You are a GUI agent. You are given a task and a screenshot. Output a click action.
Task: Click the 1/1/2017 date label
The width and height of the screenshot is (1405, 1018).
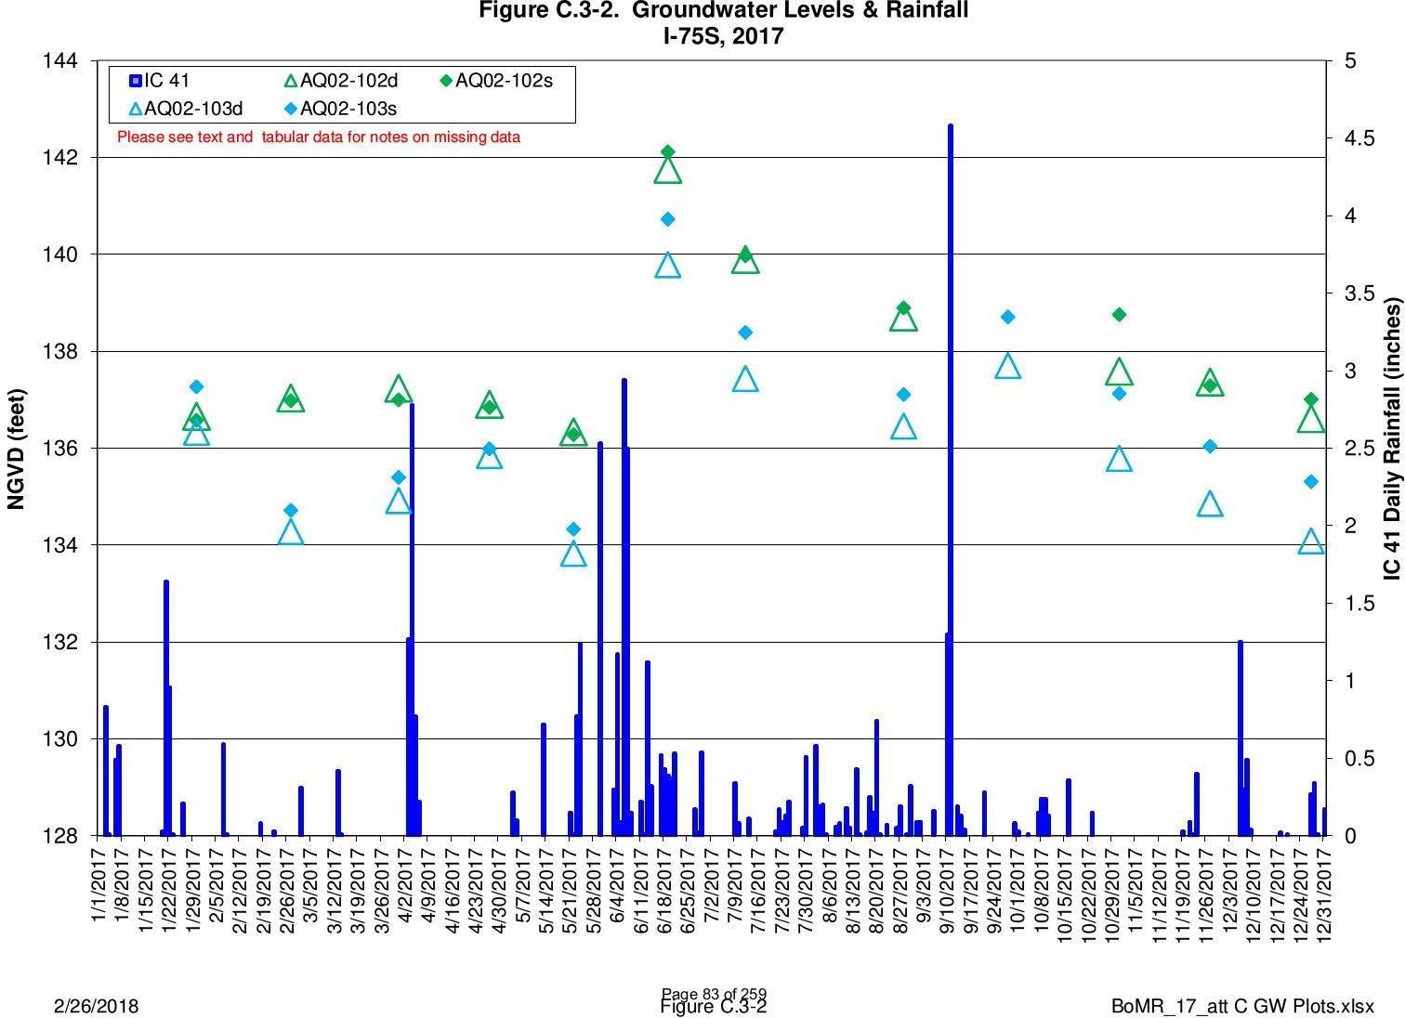click(99, 882)
